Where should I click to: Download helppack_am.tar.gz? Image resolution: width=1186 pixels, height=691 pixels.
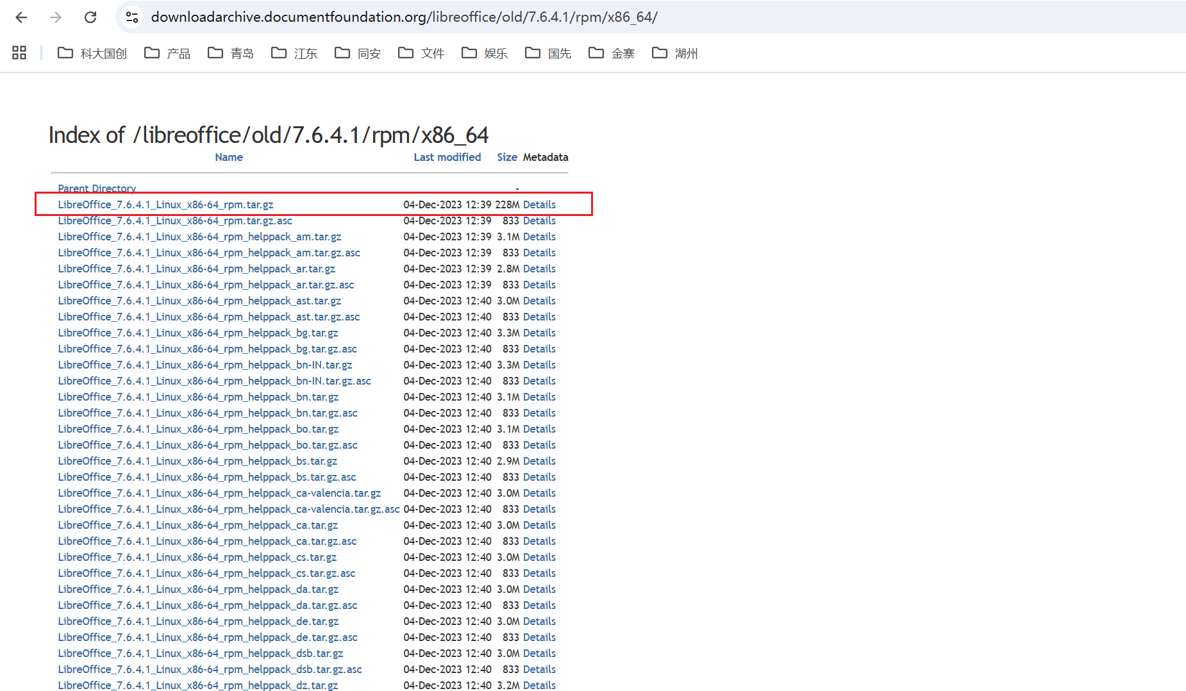pyautogui.click(x=199, y=237)
